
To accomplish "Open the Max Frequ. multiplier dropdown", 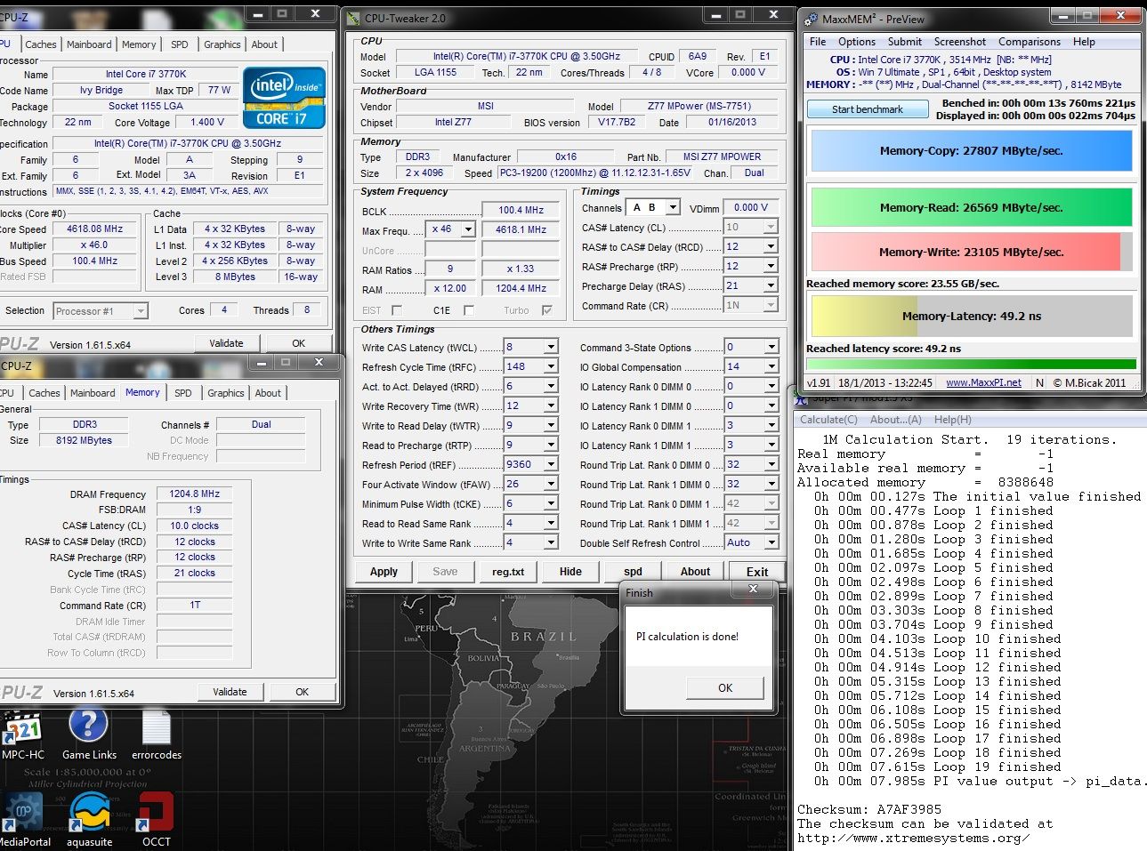I will pyautogui.click(x=468, y=229).
